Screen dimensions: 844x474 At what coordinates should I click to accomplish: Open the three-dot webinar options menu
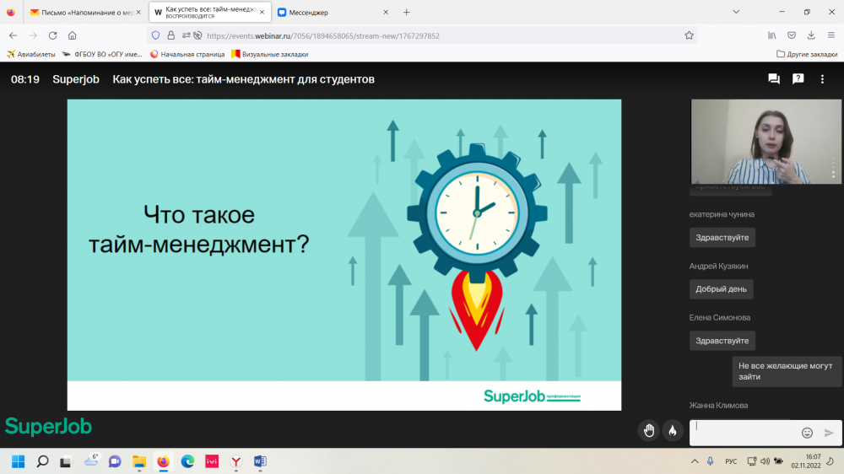823,79
